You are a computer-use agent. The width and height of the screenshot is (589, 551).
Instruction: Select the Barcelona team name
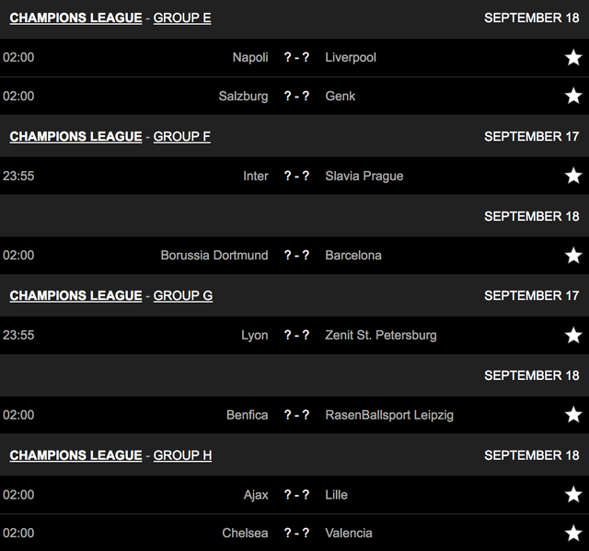[353, 255]
